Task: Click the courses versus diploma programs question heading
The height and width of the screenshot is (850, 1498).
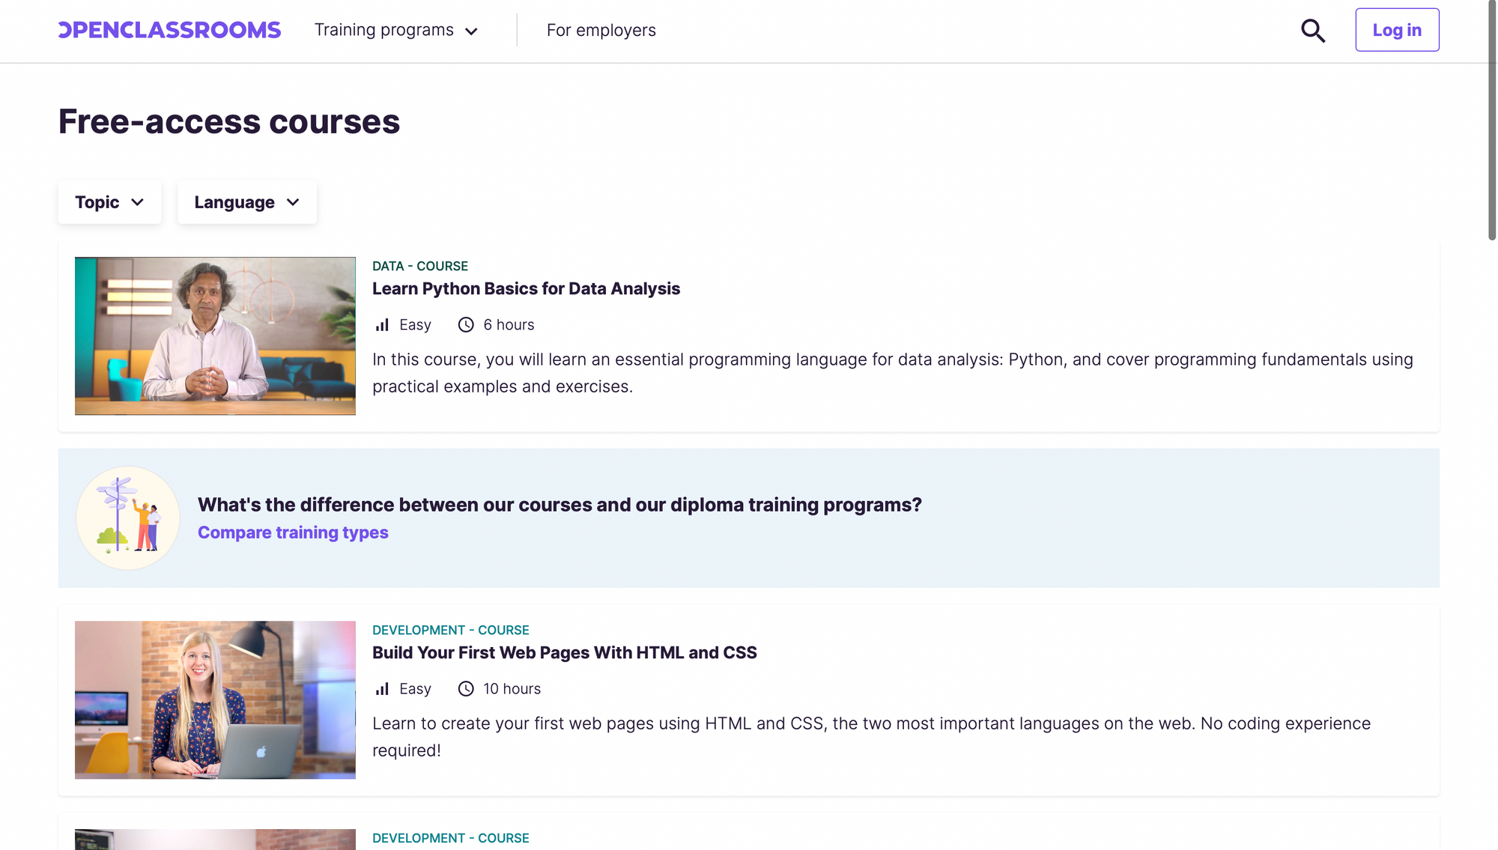Action: click(560, 504)
